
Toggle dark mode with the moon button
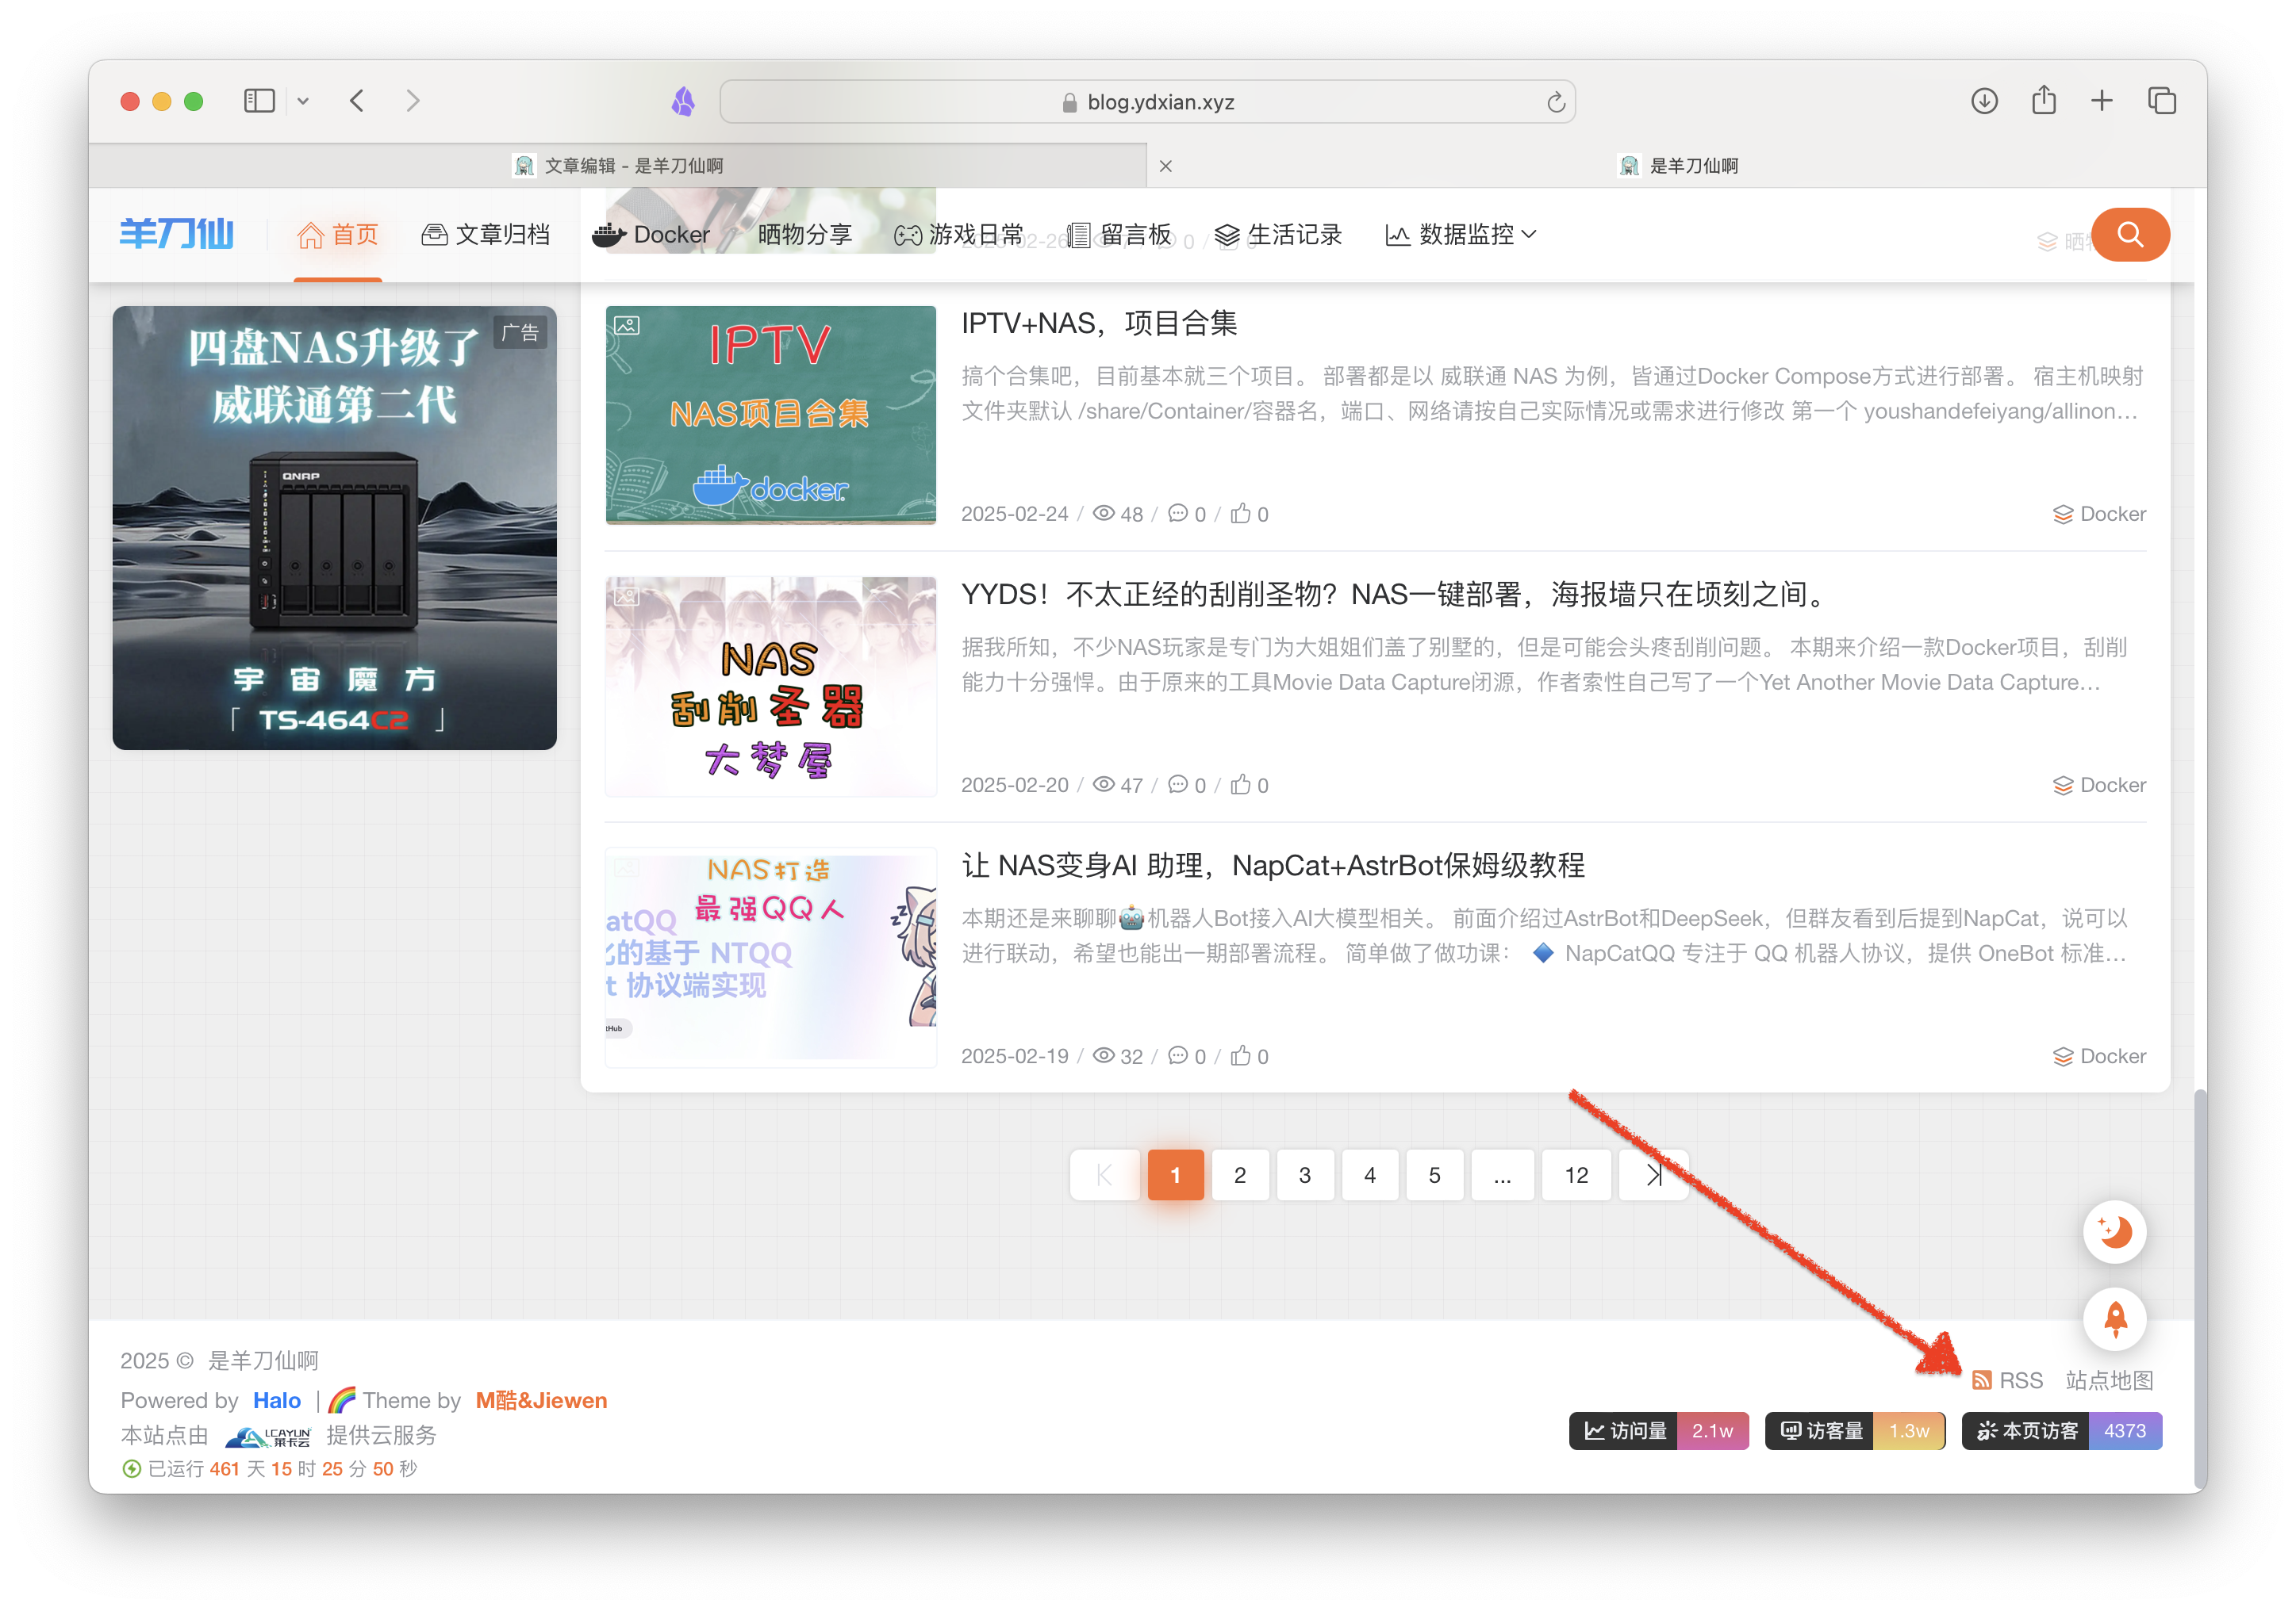point(2115,1231)
